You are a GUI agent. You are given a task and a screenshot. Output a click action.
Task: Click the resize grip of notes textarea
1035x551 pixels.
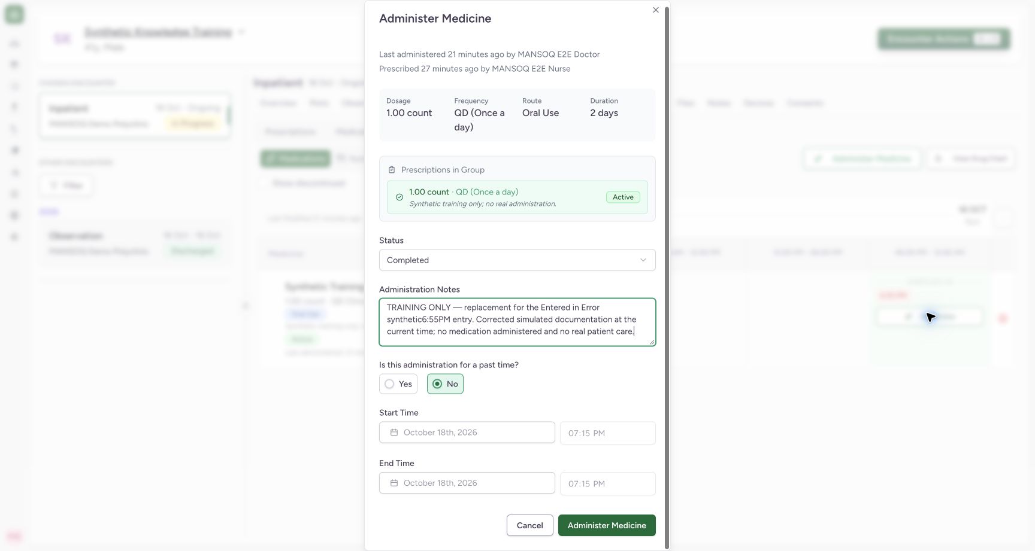click(x=651, y=342)
